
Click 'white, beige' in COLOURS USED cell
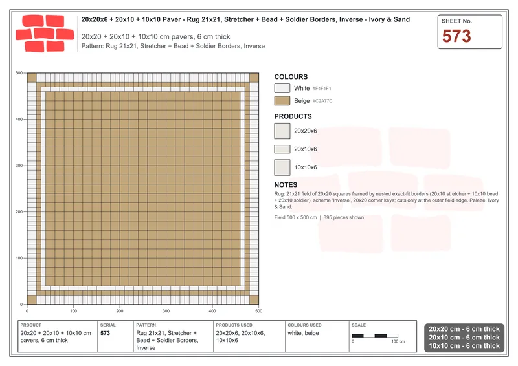pyautogui.click(x=303, y=333)
